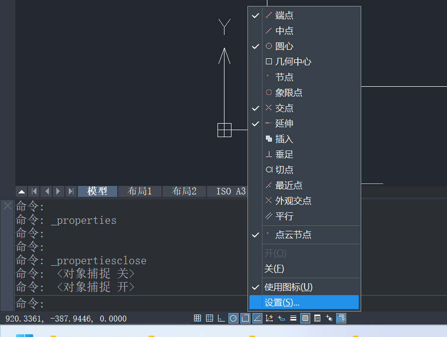Turn off 圆心 center snap
447x337 pixels.
pyautogui.click(x=284, y=46)
